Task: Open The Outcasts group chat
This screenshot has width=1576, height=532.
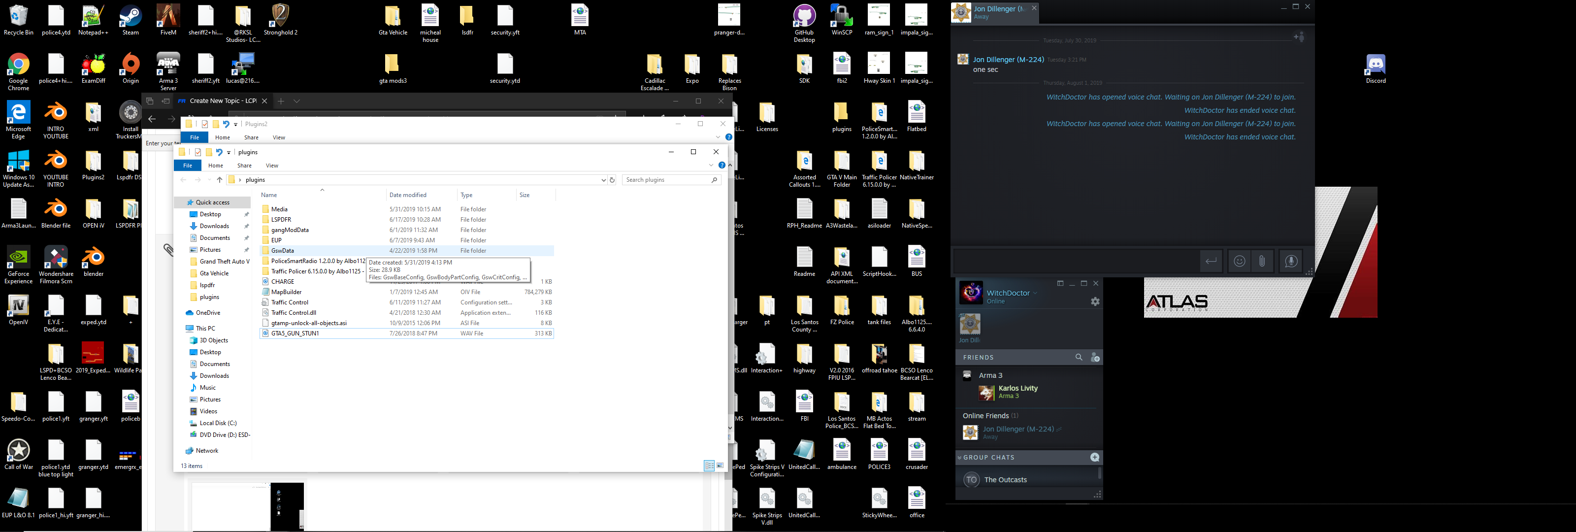Action: click(x=1005, y=479)
